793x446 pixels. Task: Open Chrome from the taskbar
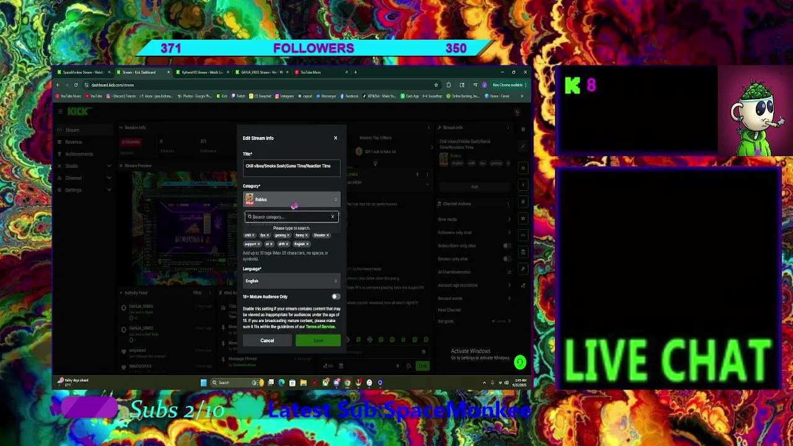tap(347, 383)
